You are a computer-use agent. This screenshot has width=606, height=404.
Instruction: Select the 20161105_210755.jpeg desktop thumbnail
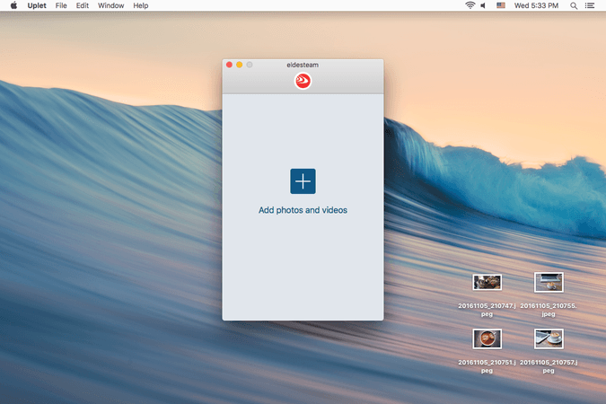coord(549,282)
